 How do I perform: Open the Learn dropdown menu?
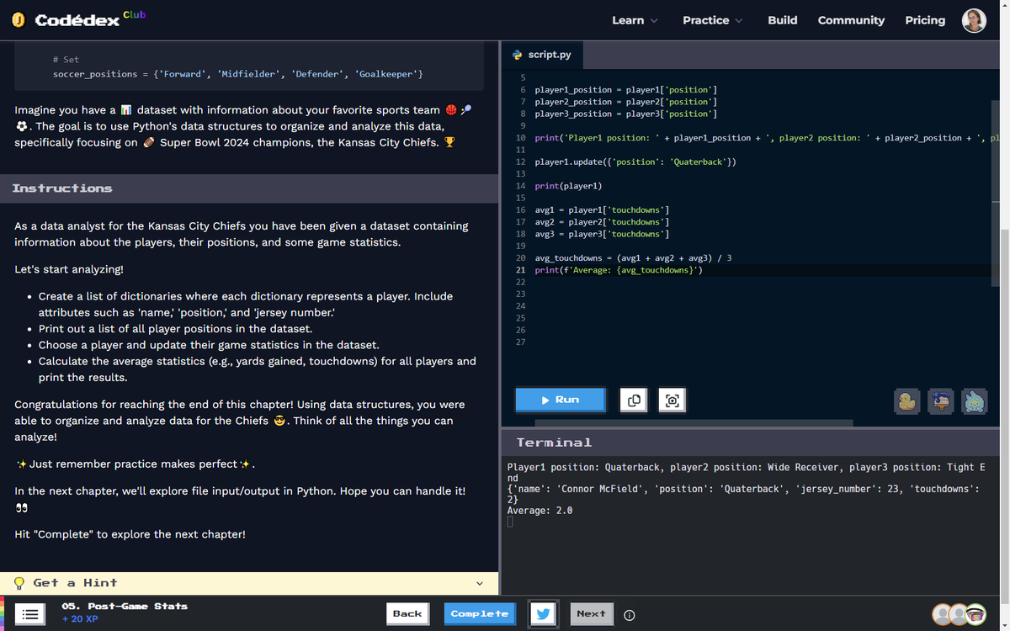635,20
